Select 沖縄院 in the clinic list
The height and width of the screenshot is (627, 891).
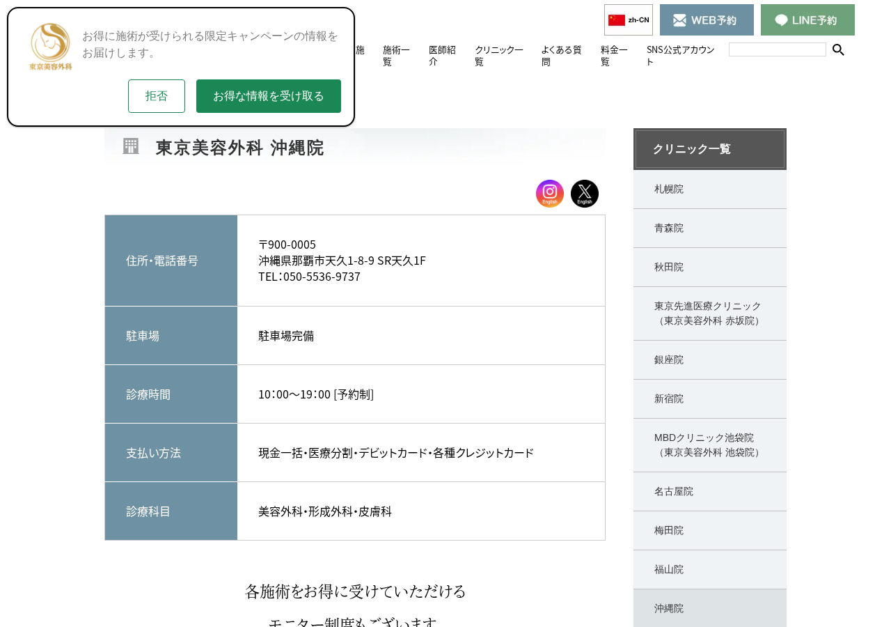point(710,608)
